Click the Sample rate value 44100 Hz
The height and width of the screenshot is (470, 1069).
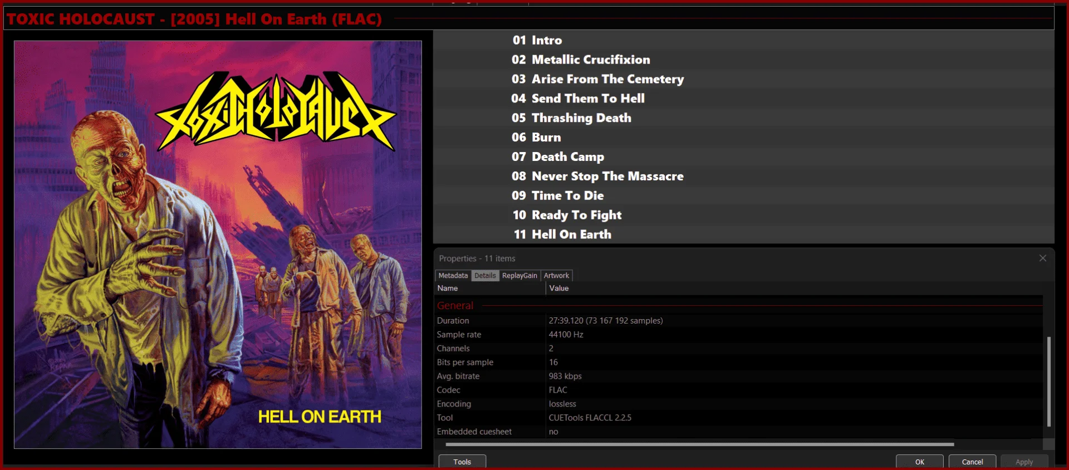pyautogui.click(x=566, y=335)
